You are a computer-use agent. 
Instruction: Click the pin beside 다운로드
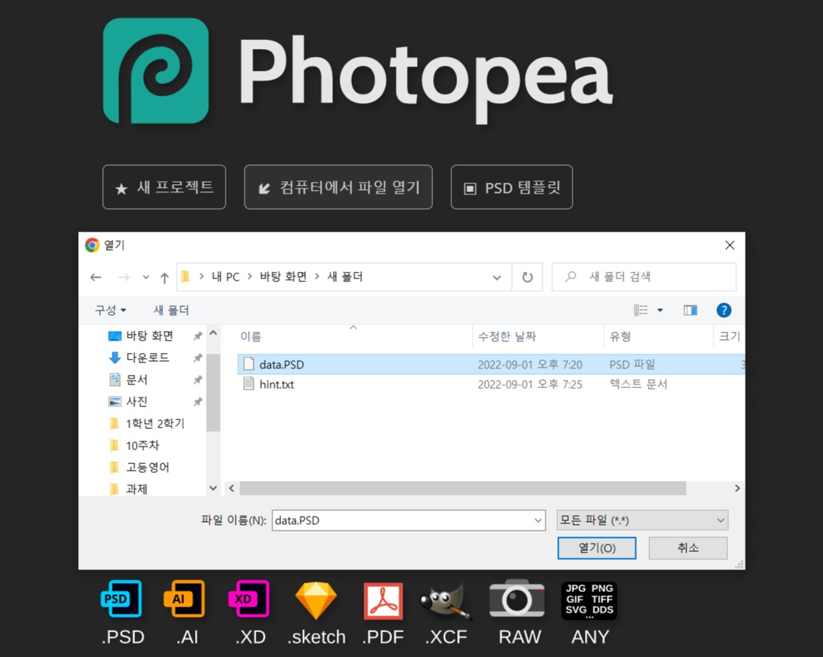click(198, 357)
